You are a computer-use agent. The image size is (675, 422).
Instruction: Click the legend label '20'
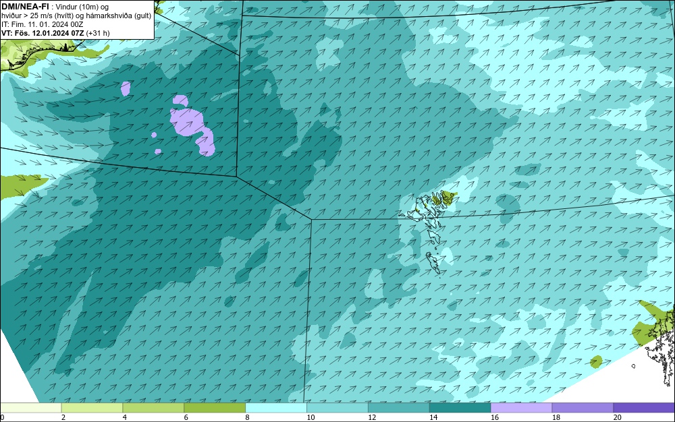tap(618, 417)
